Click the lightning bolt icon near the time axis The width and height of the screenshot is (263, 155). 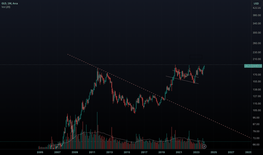coord(204,147)
